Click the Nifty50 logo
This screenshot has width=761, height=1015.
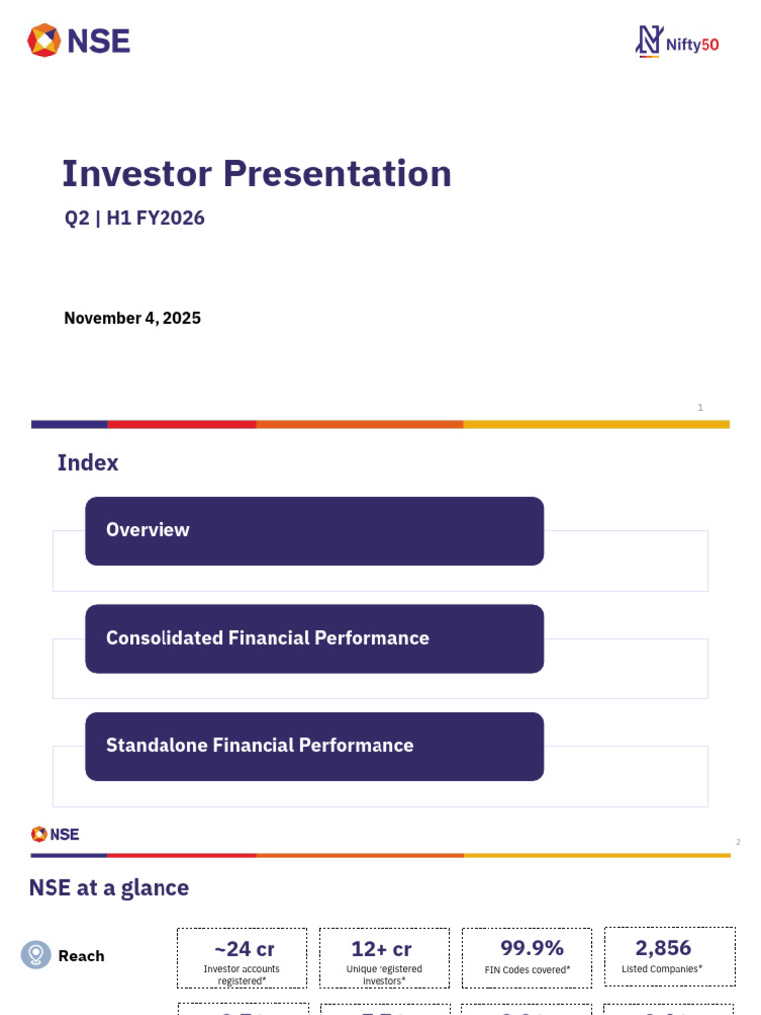678,42
